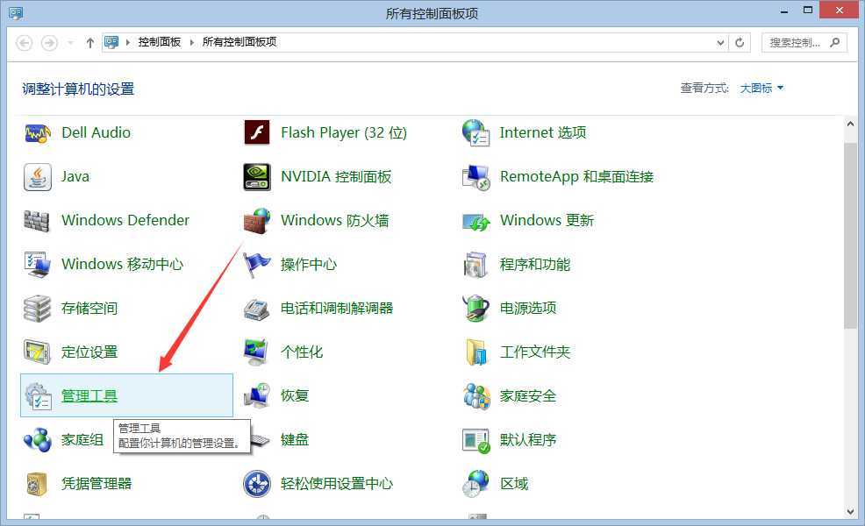The image size is (865, 526).
Task: Open the 大图标 view mode dropdown
Action: pyautogui.click(x=761, y=89)
